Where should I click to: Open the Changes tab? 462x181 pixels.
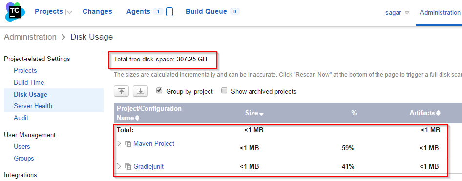[x=97, y=12]
